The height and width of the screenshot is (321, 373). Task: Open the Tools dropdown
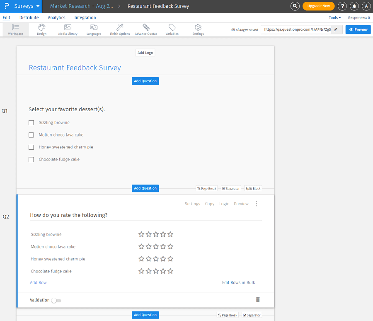[335, 17]
